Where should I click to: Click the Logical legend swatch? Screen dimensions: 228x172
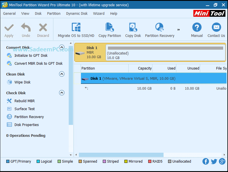38,161
